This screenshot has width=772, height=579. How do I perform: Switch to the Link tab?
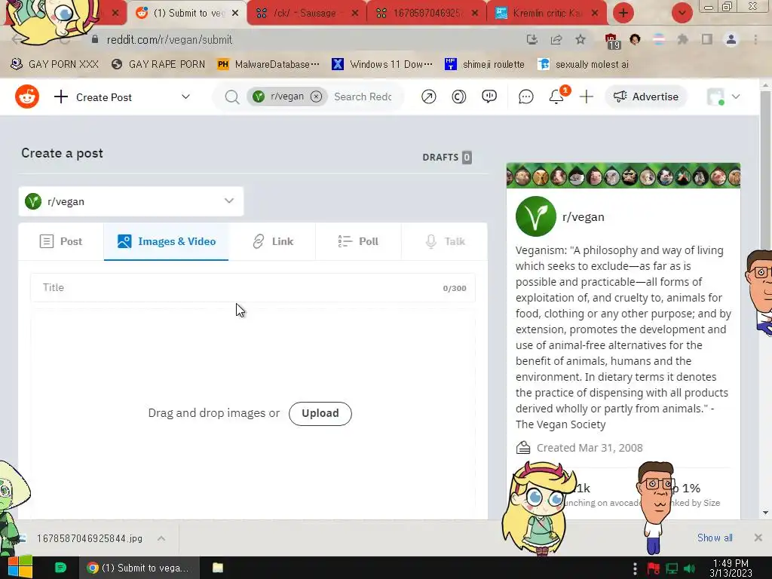[272, 241]
